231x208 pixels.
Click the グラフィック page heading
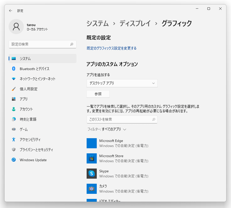pyautogui.click(x=177, y=23)
